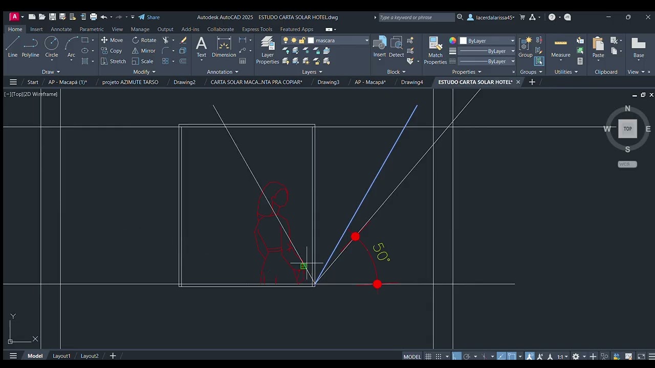
Task: Click the Erase tool icon
Action: 183,40
